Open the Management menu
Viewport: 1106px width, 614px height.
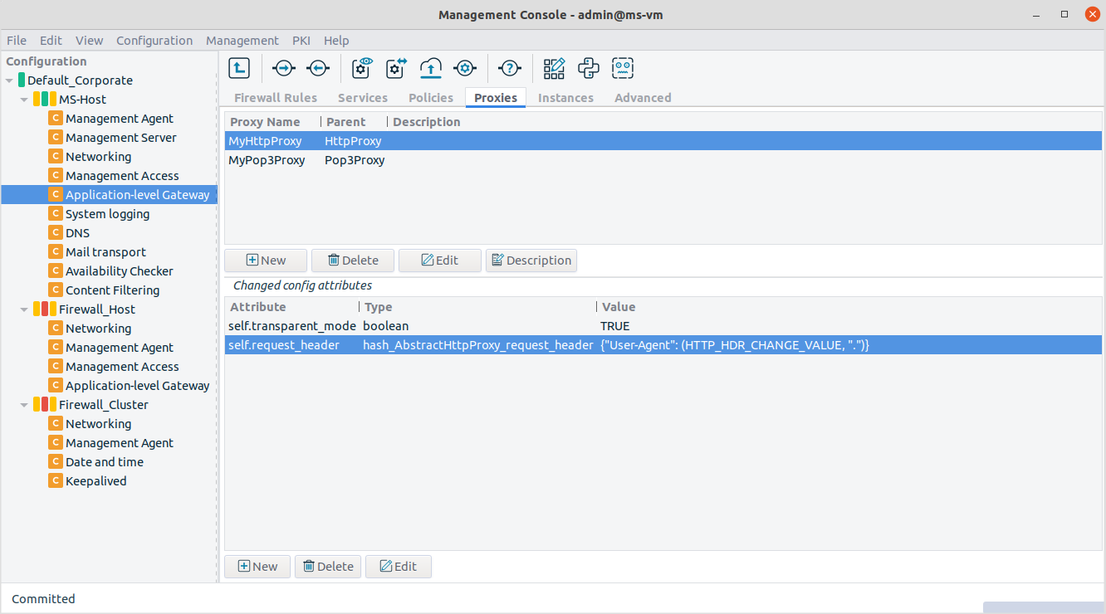click(242, 40)
